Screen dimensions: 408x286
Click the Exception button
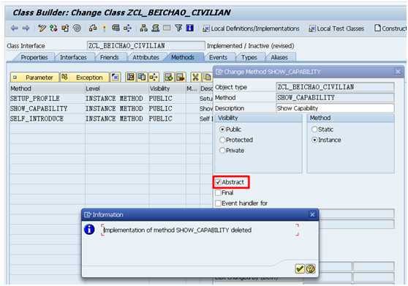click(85, 78)
